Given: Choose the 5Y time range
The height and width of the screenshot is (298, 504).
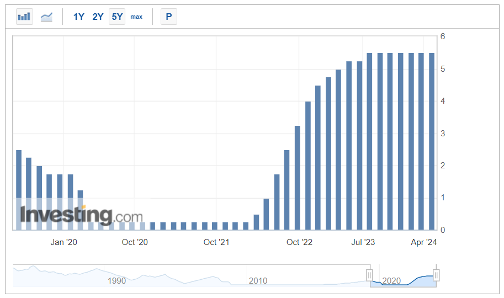Looking at the screenshot, I should (x=117, y=17).
